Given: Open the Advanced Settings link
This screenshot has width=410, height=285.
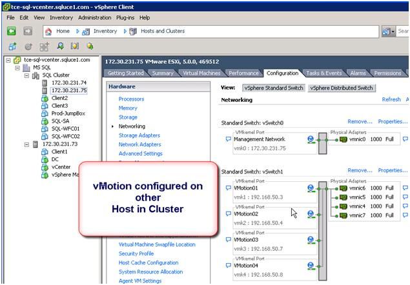Looking at the screenshot, I should pos(140,153).
